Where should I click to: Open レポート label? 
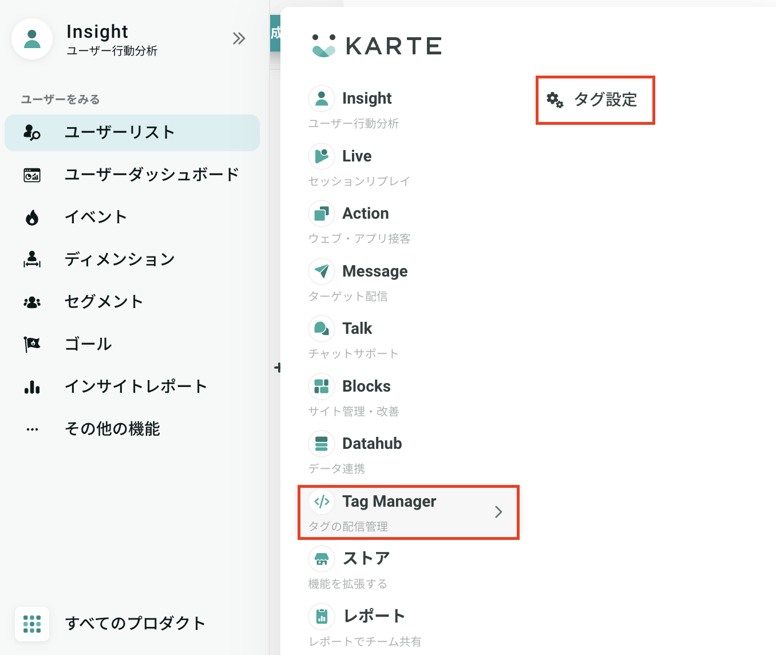pos(374,617)
